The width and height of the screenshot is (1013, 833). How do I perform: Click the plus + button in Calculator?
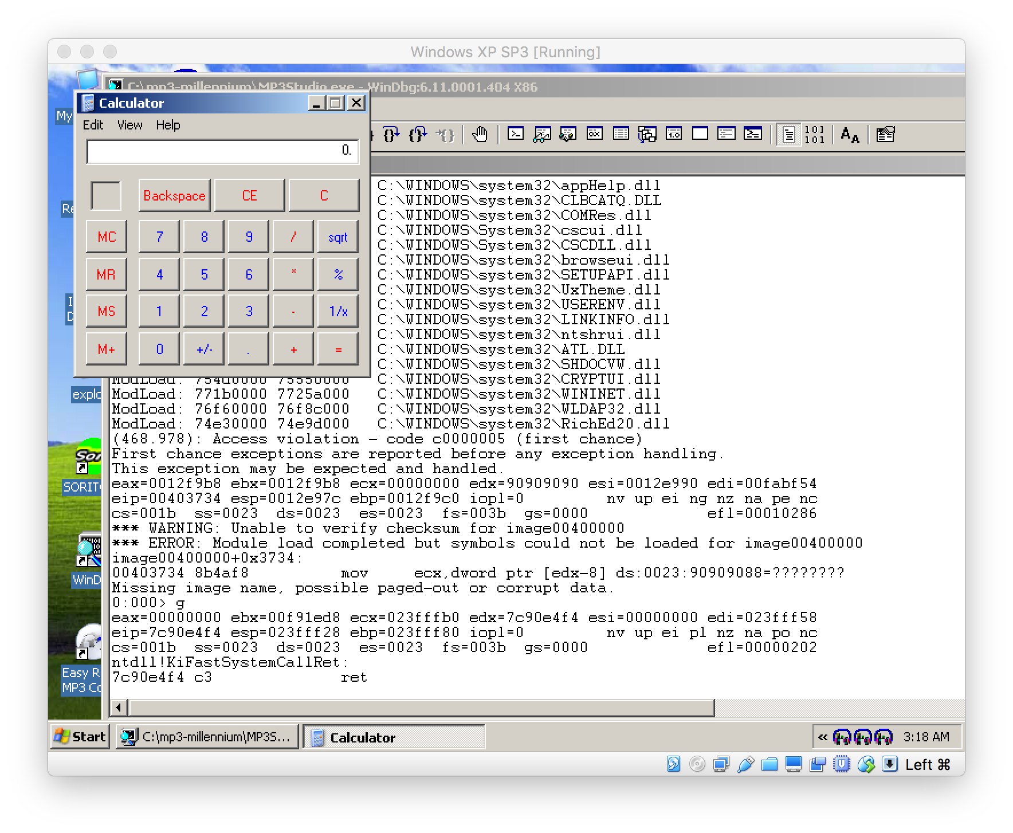pyautogui.click(x=293, y=349)
